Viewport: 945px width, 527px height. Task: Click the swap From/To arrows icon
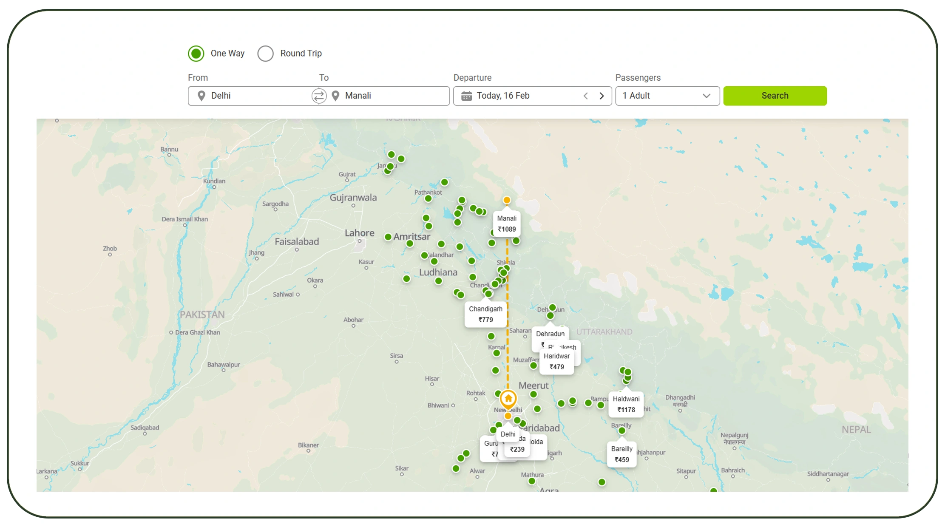(318, 96)
